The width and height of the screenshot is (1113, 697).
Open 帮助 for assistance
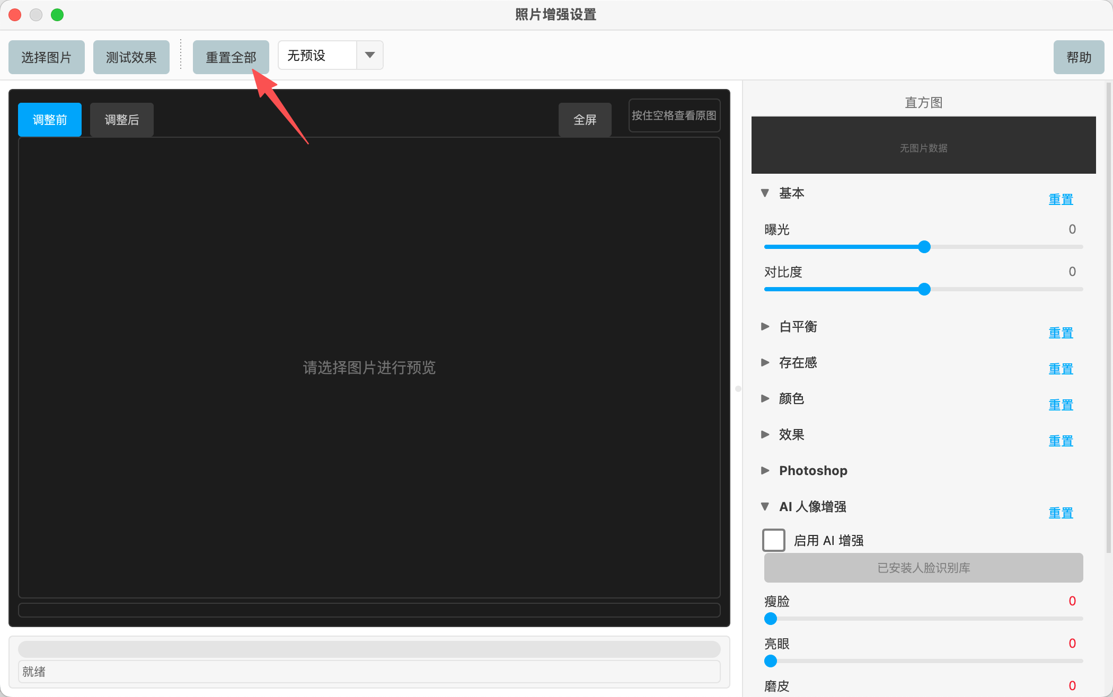1079,57
